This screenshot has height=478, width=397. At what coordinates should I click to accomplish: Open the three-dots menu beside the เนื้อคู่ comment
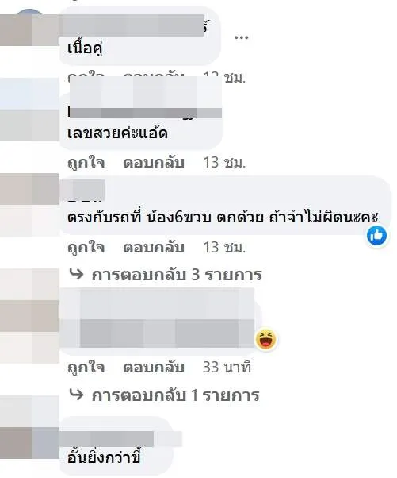point(241,37)
